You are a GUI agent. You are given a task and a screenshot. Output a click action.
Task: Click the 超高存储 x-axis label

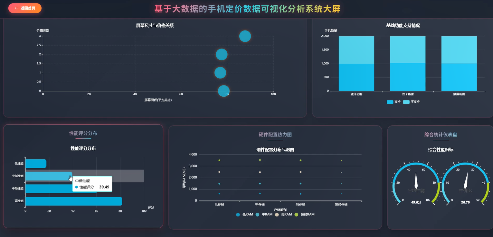click(x=341, y=204)
